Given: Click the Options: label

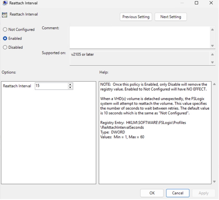Looking at the screenshot, I should 9,72.
